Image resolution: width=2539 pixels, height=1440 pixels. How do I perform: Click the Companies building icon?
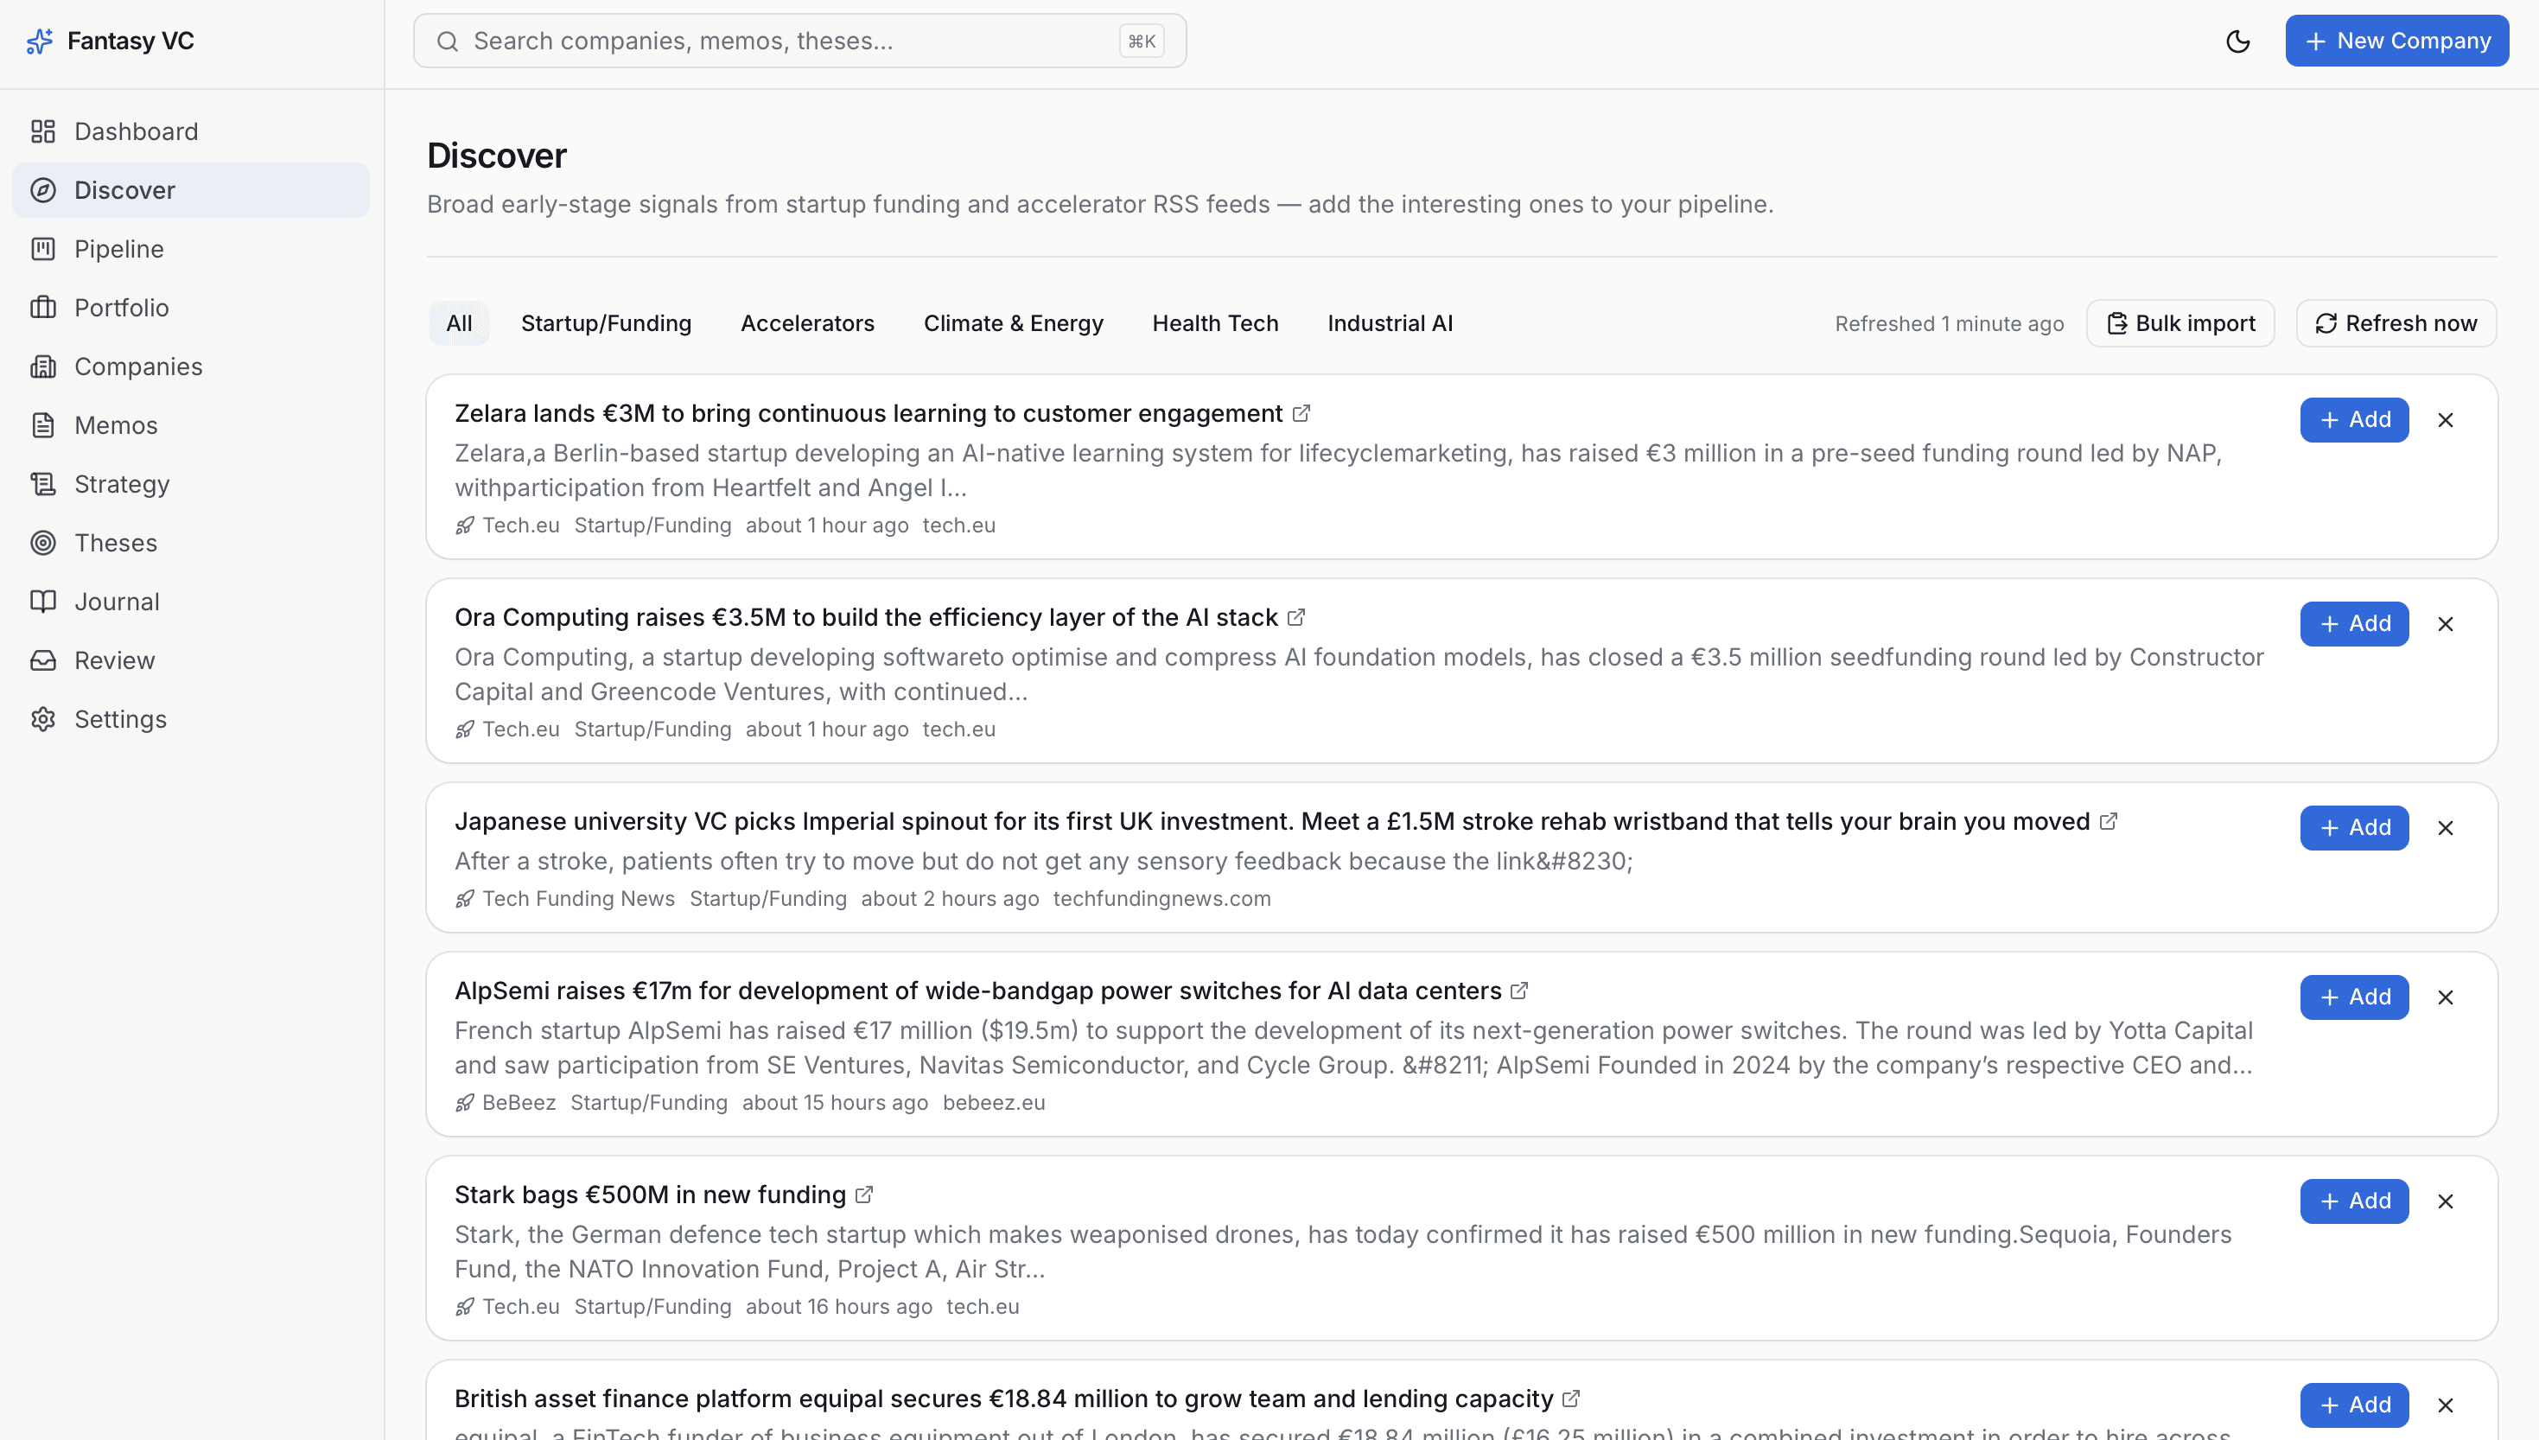coord(42,367)
